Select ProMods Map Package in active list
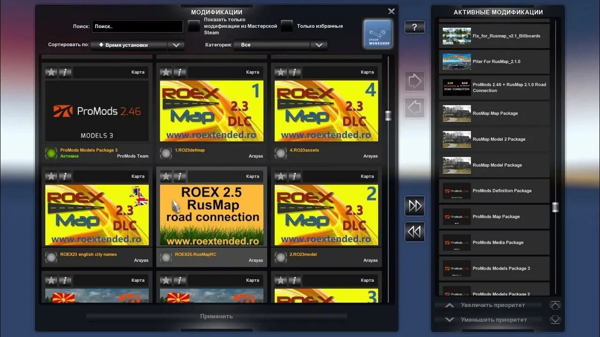This screenshot has height=337, width=600. pyautogui.click(x=495, y=217)
